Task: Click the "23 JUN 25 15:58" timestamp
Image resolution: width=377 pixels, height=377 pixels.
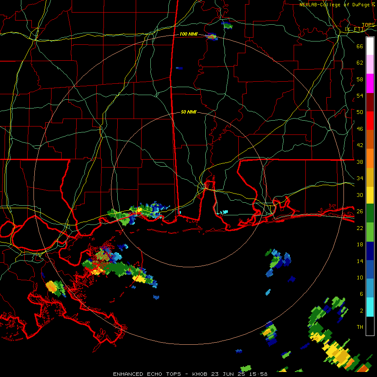Action: [x=239, y=374]
